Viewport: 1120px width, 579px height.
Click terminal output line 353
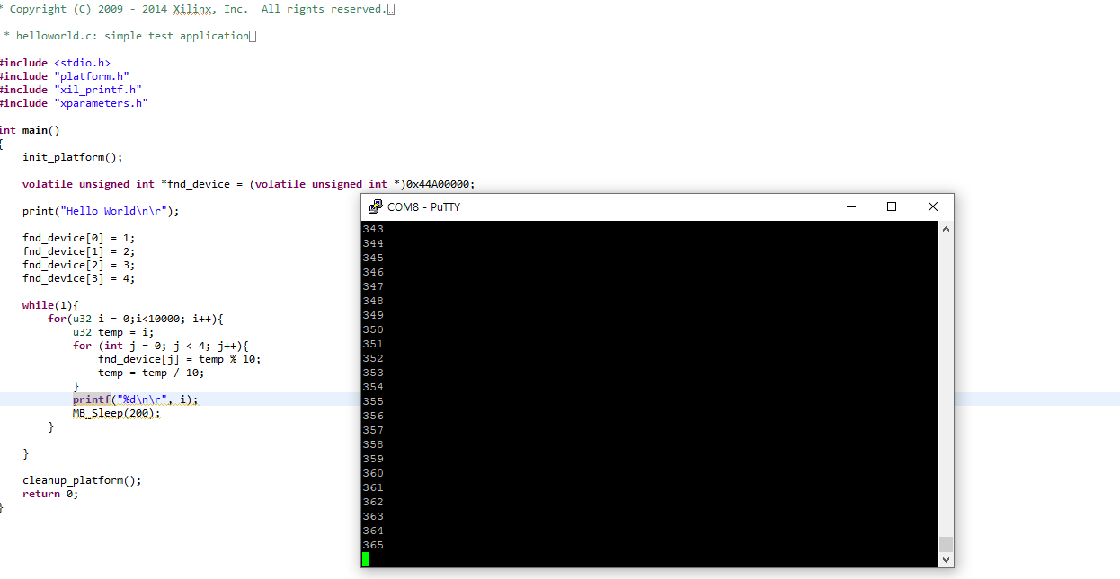pos(373,373)
